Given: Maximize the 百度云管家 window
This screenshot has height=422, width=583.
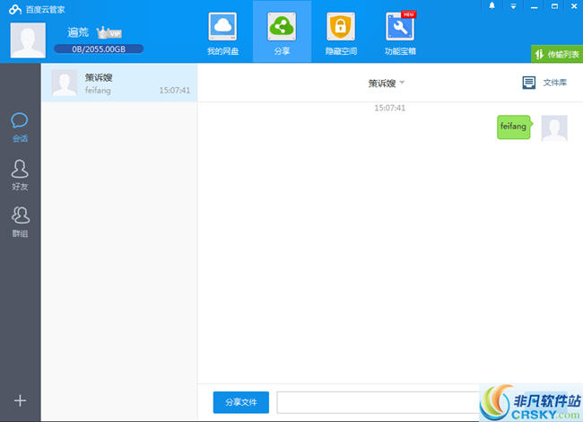Looking at the screenshot, I should (554, 6).
